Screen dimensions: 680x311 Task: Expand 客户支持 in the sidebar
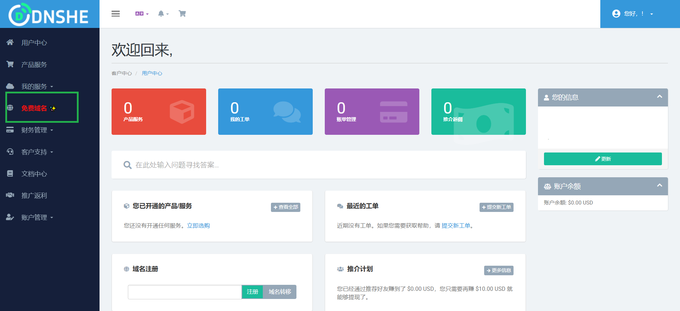(x=37, y=152)
